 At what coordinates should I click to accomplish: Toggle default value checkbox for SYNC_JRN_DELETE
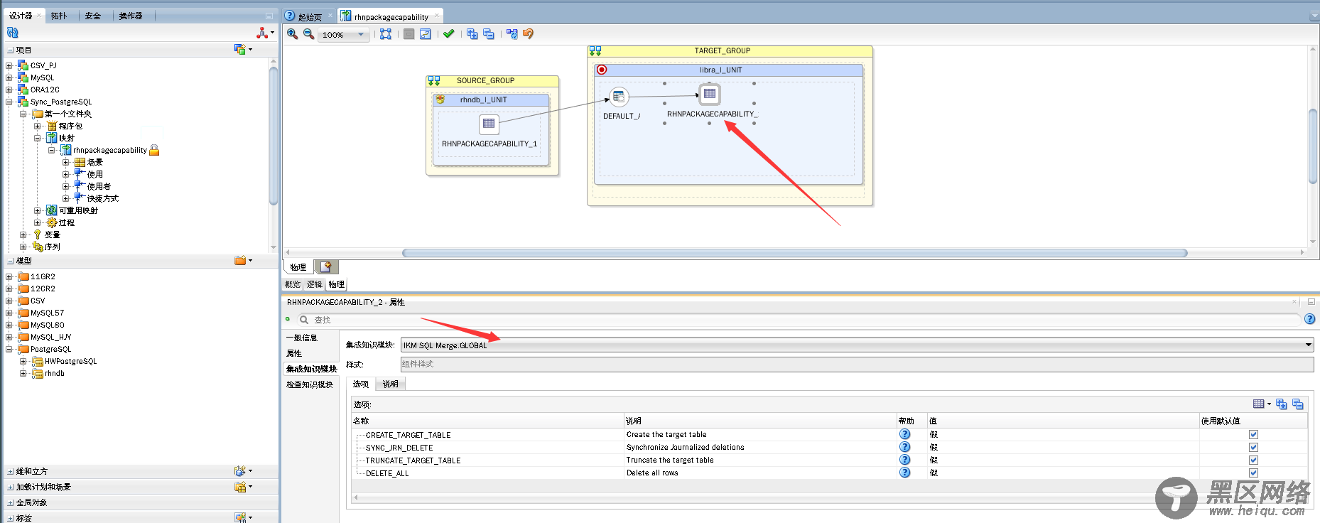click(1253, 447)
